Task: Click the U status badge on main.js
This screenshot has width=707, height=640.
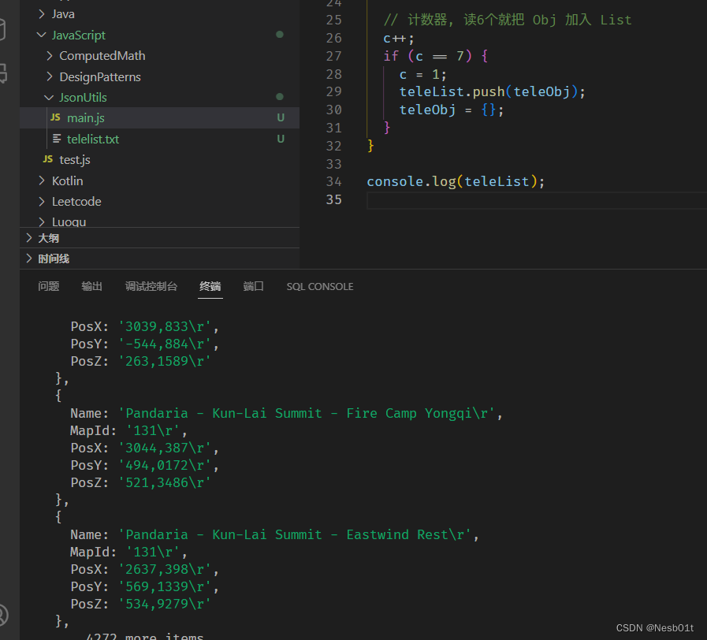Action: (281, 117)
